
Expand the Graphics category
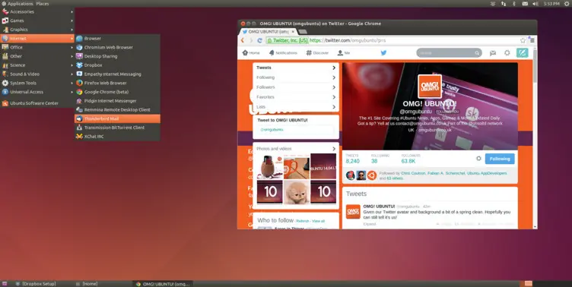click(37, 30)
